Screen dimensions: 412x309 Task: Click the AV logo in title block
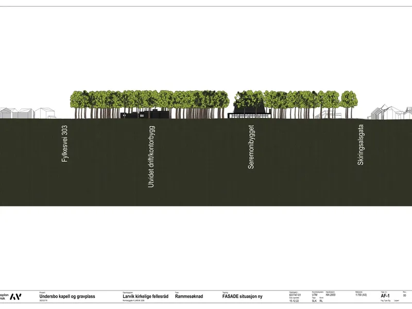point(15,297)
